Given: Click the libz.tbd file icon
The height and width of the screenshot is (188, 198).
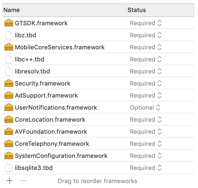Looking at the screenshot, I should pos(9,35).
